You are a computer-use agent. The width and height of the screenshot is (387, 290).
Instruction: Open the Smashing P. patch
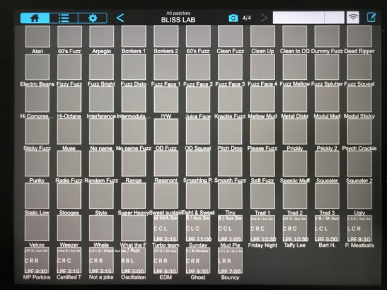point(198,163)
